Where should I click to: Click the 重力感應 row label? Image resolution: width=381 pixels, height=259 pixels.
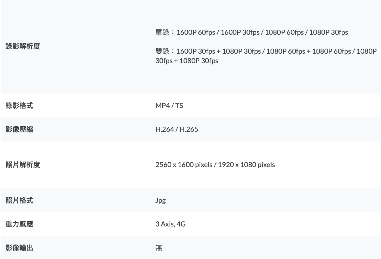tap(19, 224)
